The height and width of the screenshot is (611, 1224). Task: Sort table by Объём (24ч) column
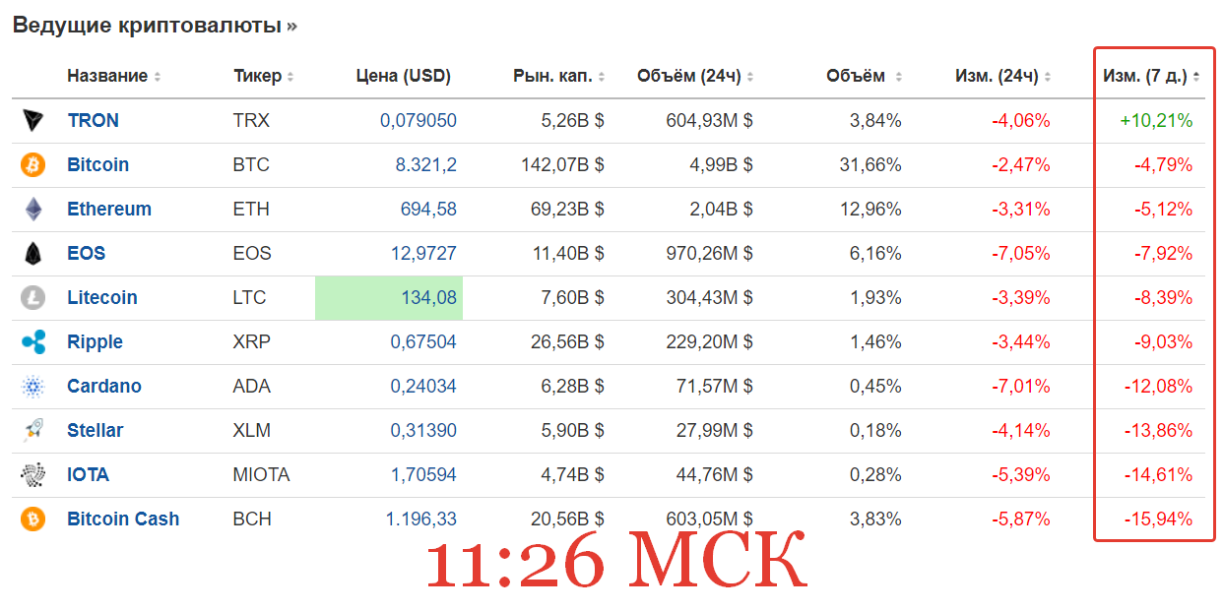(695, 76)
